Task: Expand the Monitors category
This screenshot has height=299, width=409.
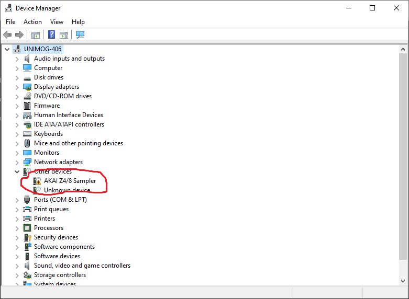Action: 17,153
